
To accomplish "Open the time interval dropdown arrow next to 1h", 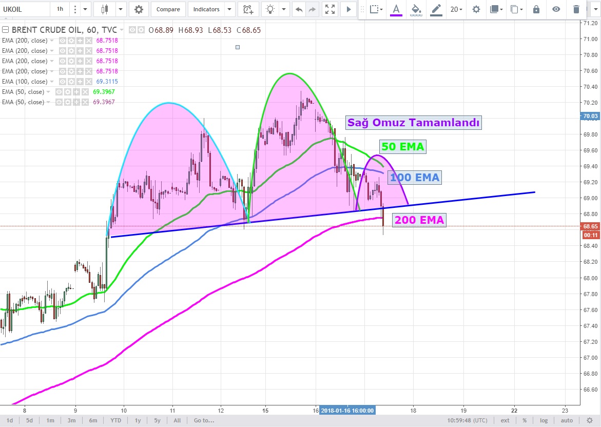I will coord(85,9).
